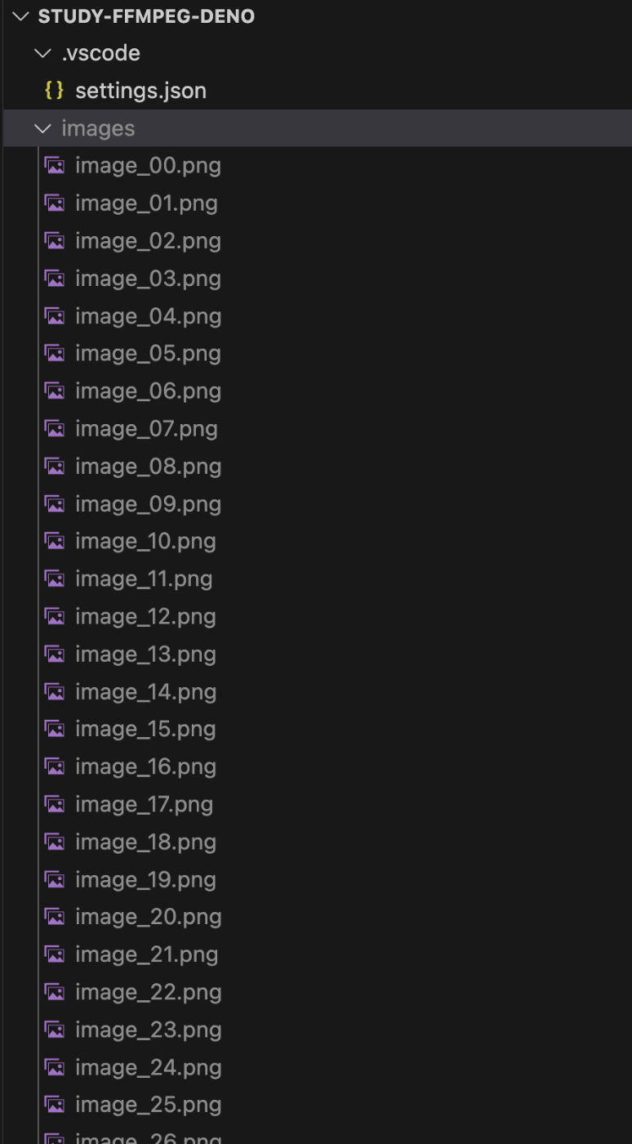Click the JSON braces icon beside settings.json
This screenshot has height=1144, width=632.
coord(55,91)
